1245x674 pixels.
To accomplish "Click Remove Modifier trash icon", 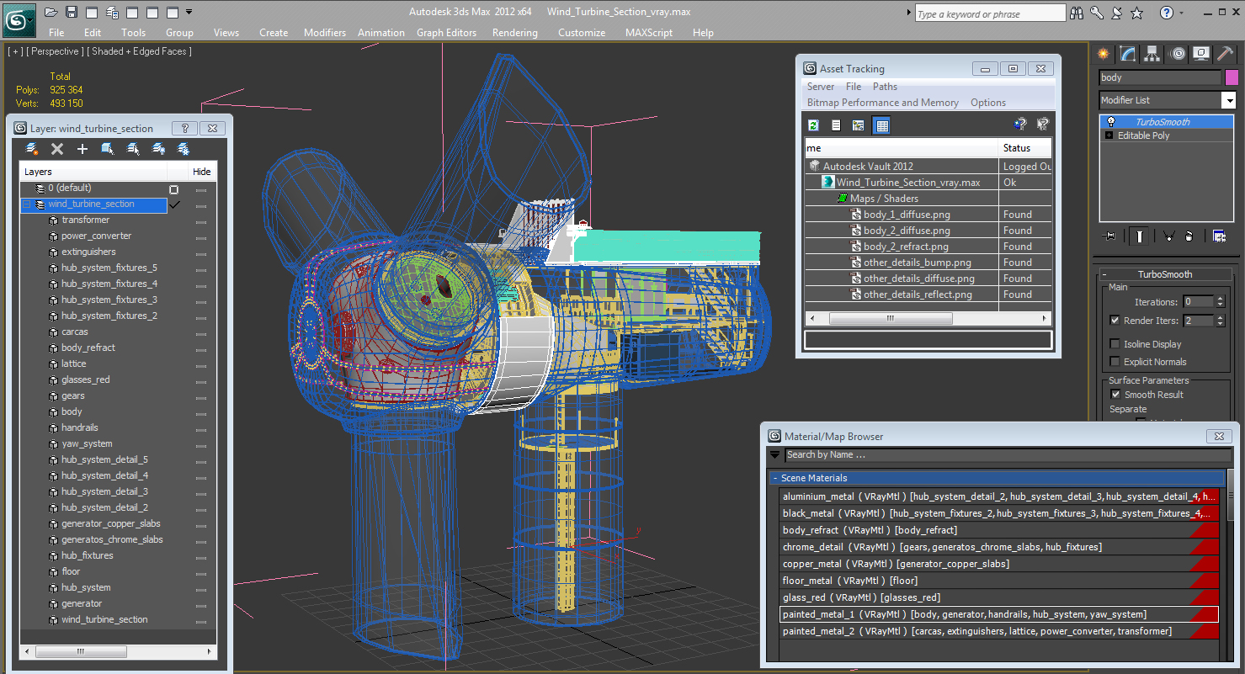I will click(x=1189, y=236).
